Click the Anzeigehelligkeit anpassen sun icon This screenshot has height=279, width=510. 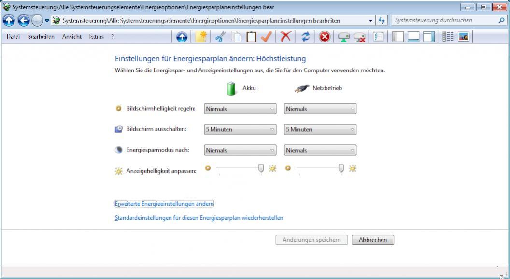point(119,171)
